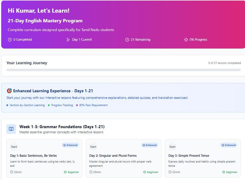245x180 pixels.
Task: Click the checkmark icon beside 0 Completed
Action: click(x=10, y=39)
